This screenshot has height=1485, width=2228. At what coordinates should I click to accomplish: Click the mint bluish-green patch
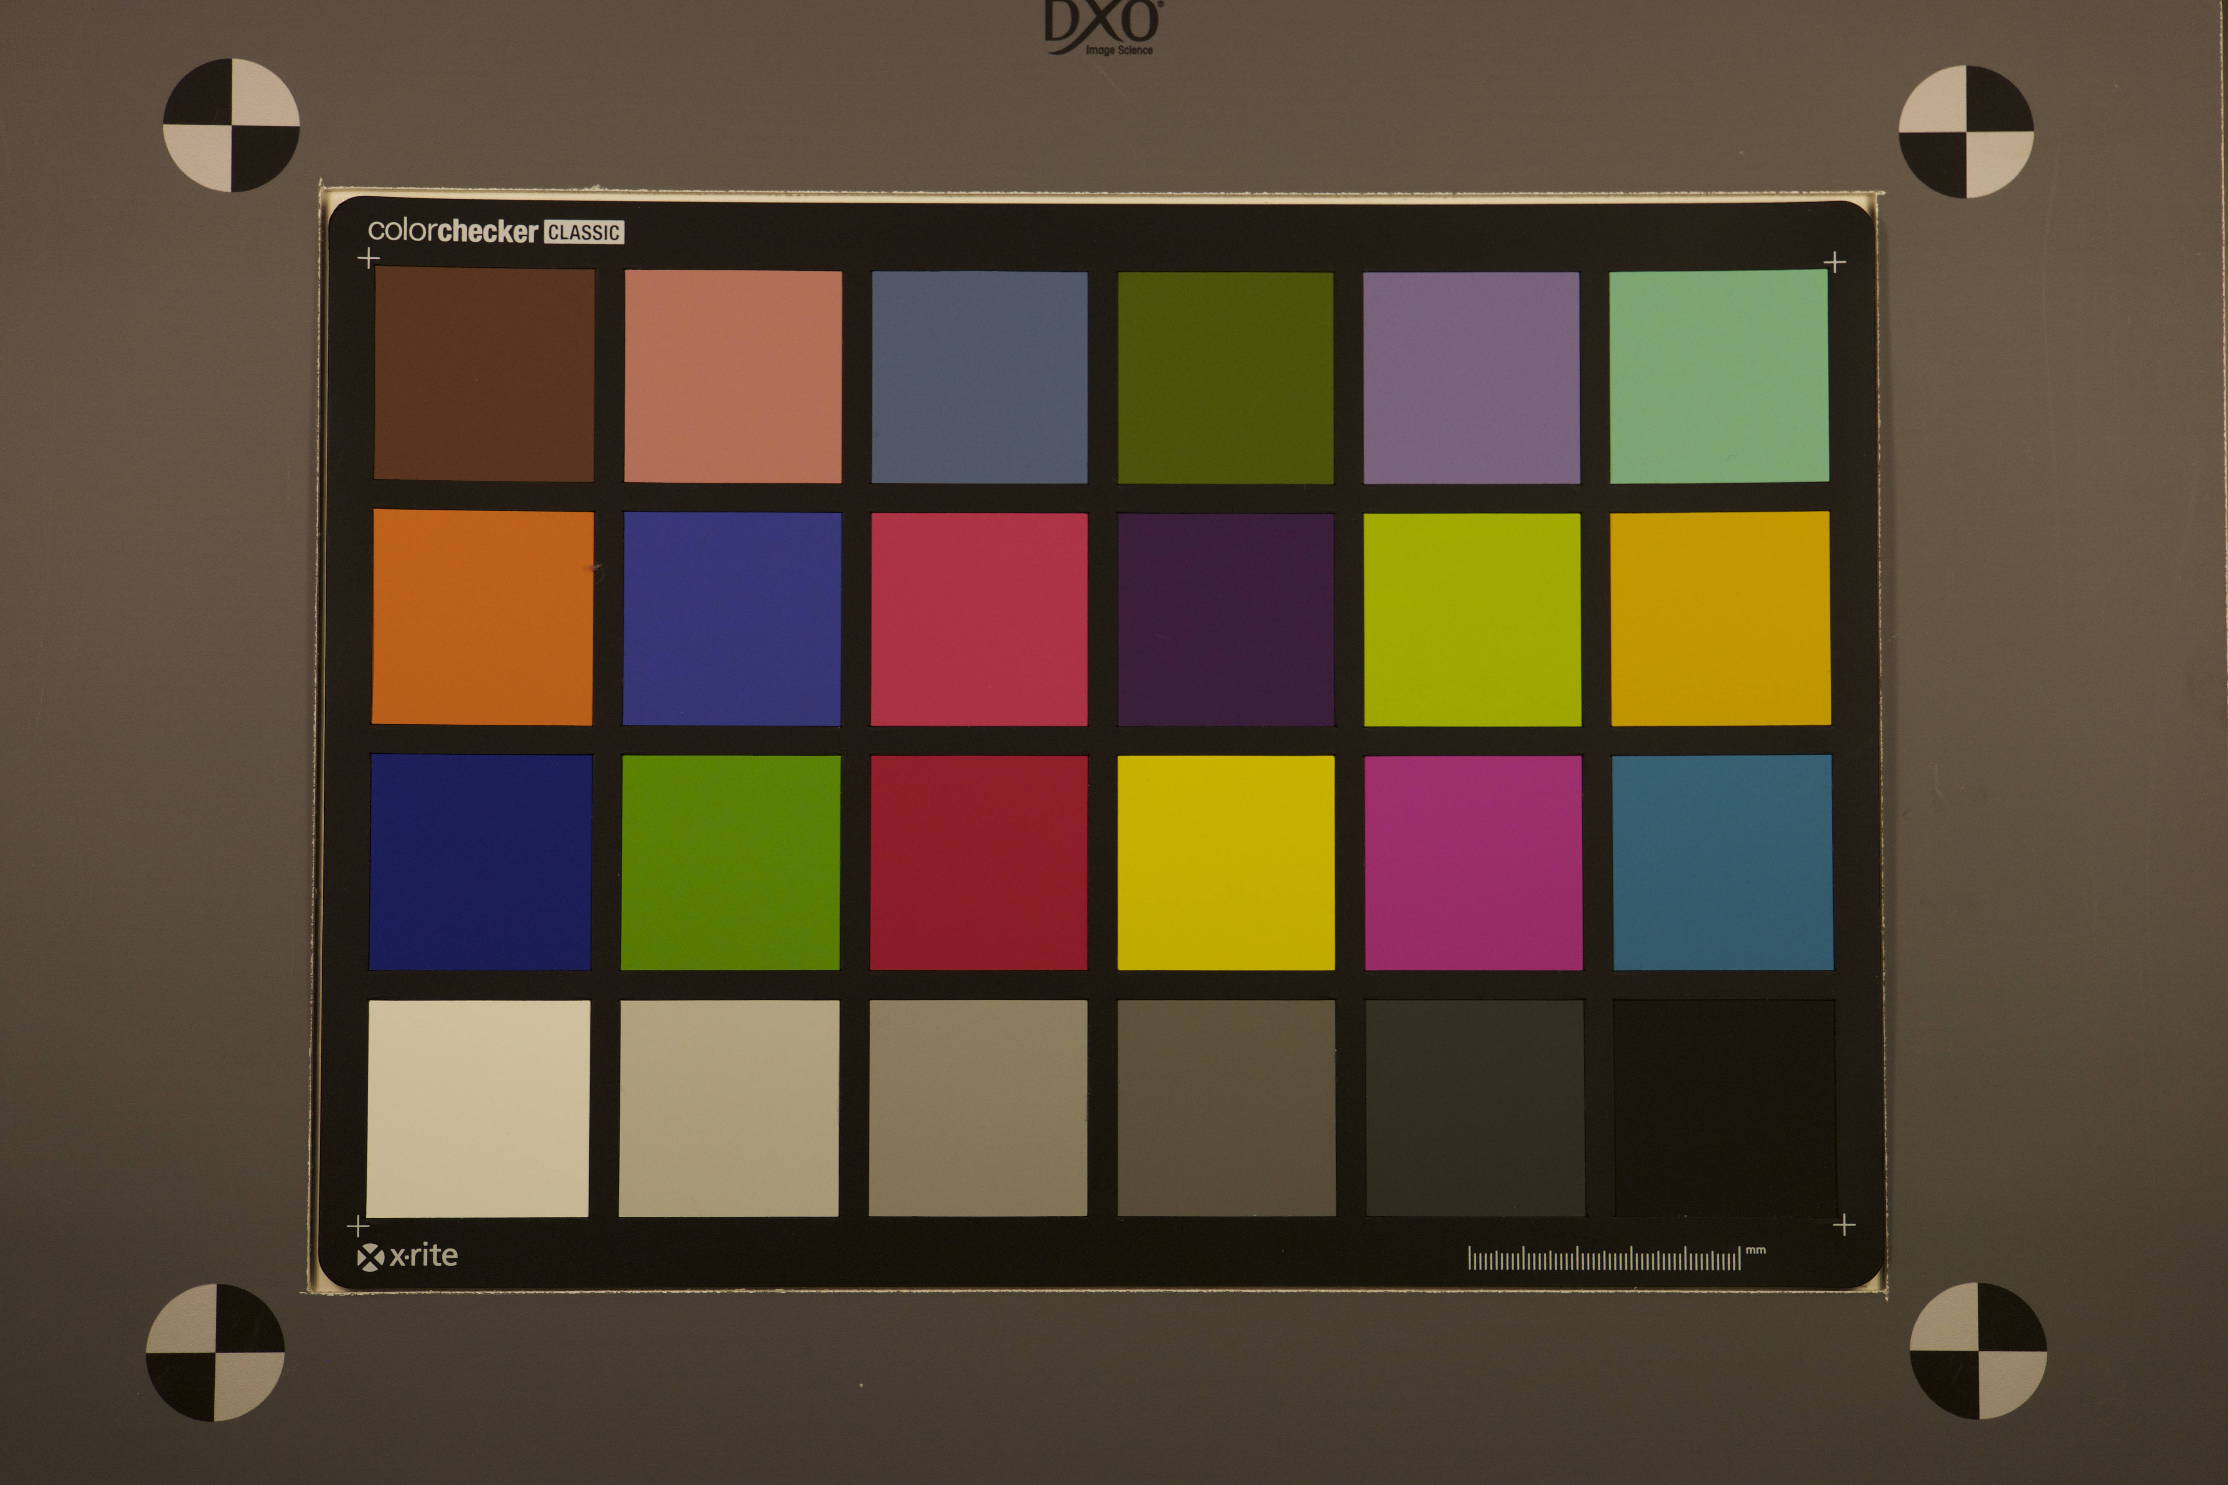click(x=1719, y=376)
